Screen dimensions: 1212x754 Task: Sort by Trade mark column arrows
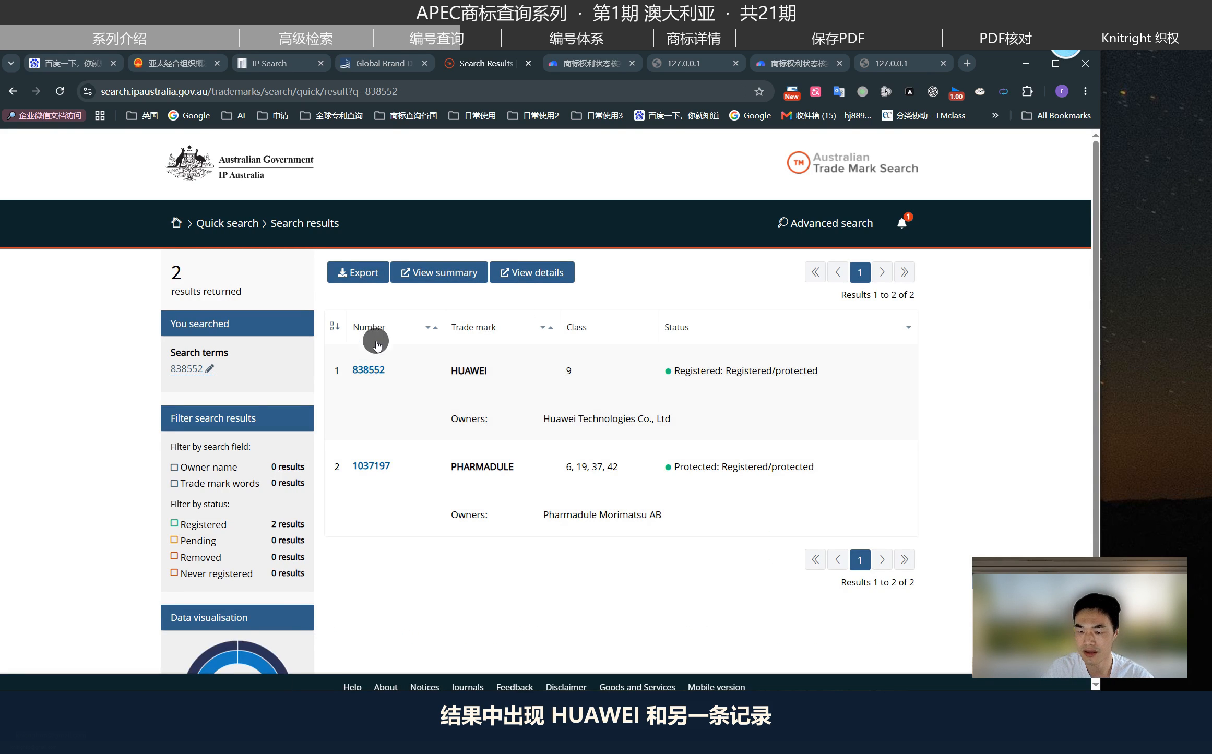546,327
